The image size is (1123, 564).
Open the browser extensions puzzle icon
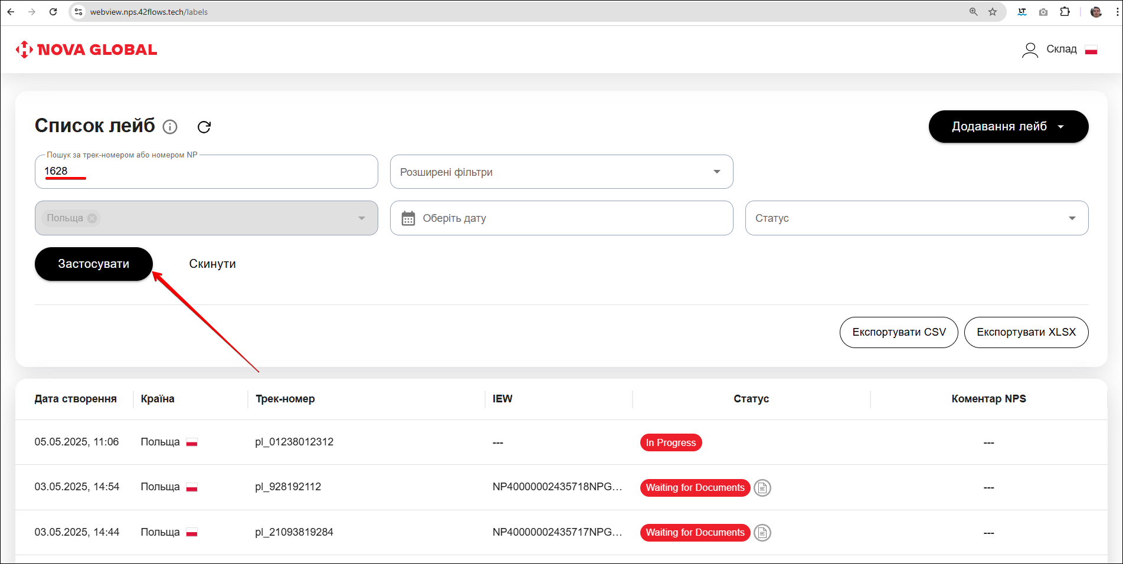click(x=1065, y=12)
